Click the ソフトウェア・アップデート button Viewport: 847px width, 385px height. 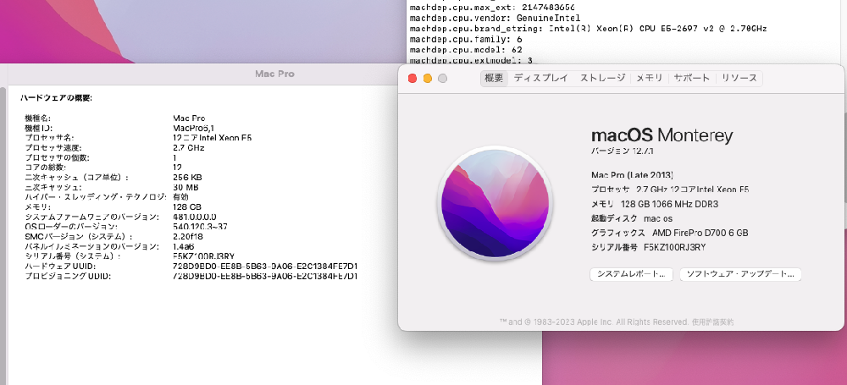pos(740,274)
